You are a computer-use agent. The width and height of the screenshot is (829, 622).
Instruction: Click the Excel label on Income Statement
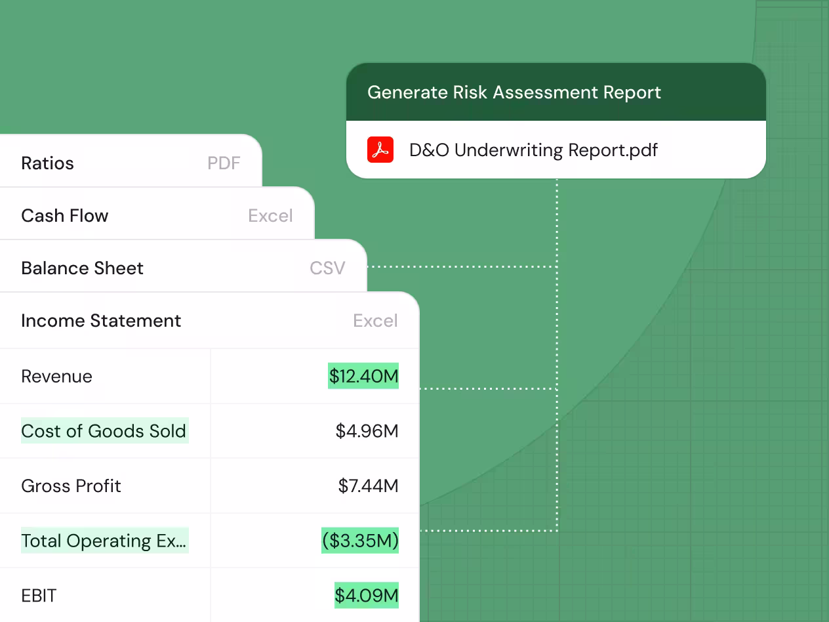375,321
